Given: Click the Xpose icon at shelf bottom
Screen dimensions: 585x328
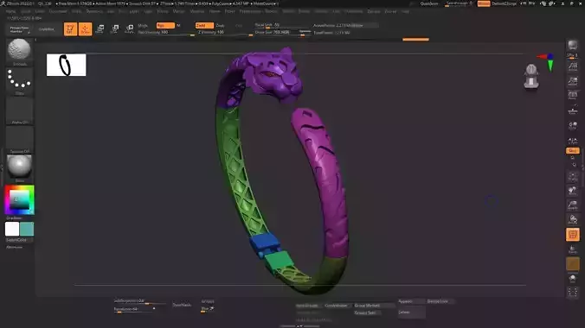Looking at the screenshot, I should pos(572,293).
